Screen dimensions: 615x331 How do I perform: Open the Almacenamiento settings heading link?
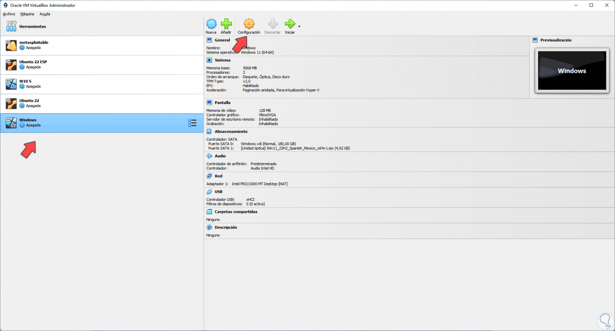point(231,132)
